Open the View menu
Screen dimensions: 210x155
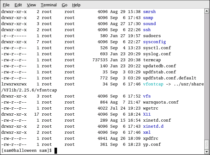(x=31, y=5)
